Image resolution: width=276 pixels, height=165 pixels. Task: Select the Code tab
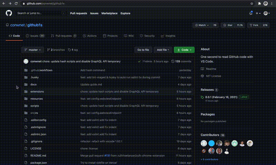click(14, 36)
